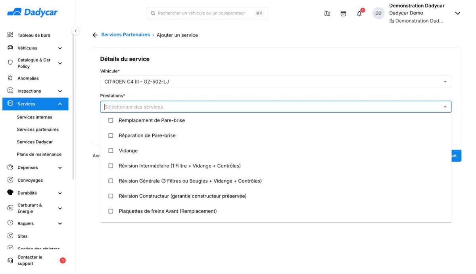Click the Anomalies alarm icon
Screen dimensions: 476x274
(x=10, y=78)
